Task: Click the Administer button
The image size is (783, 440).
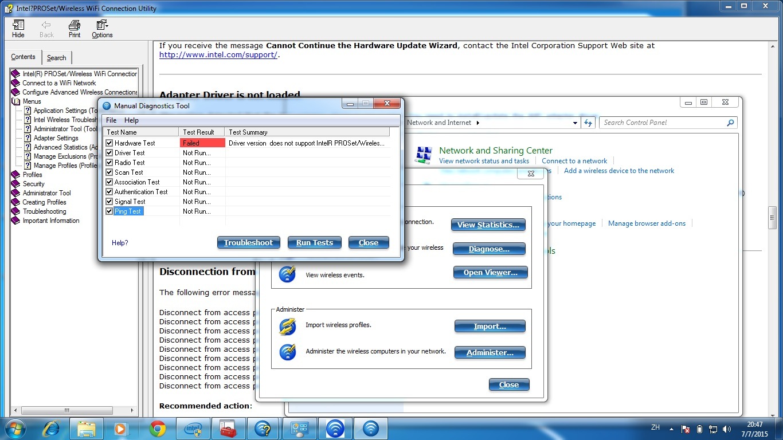Action: 490,352
